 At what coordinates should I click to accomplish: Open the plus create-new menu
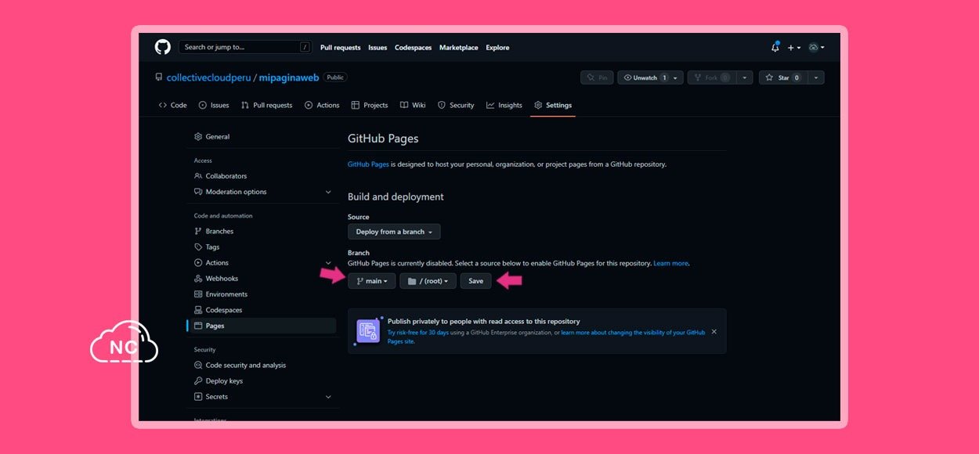(x=793, y=48)
